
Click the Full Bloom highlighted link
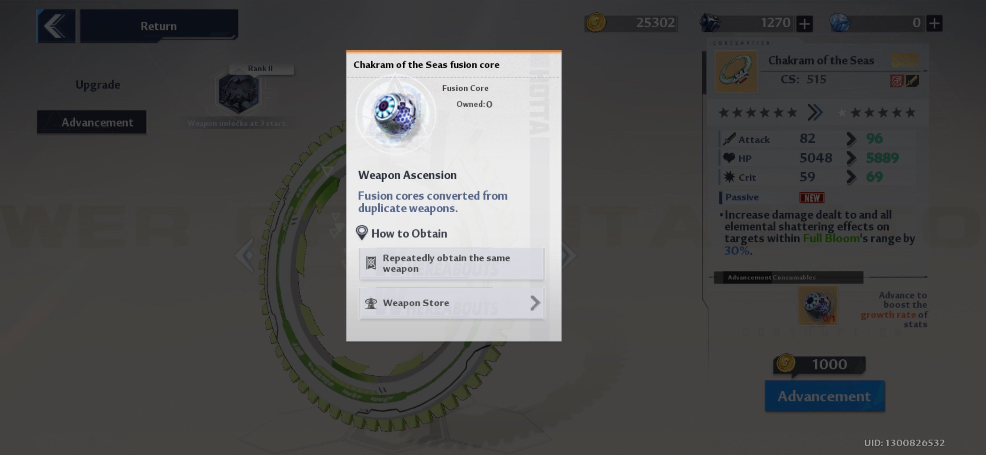(x=831, y=238)
